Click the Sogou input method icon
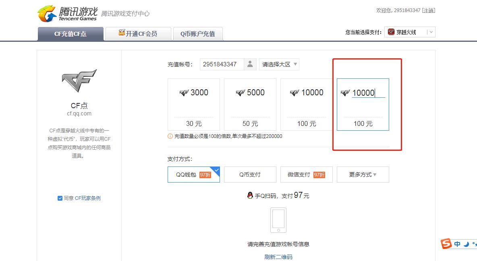The height and width of the screenshot is (261, 477). [447, 244]
